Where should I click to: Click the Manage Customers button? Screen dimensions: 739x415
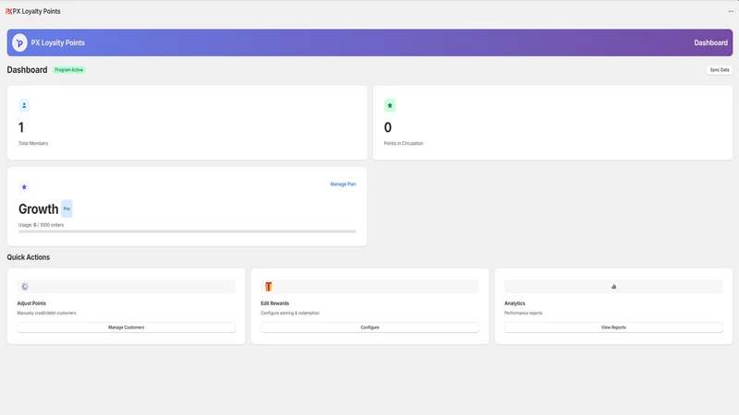pyautogui.click(x=127, y=327)
